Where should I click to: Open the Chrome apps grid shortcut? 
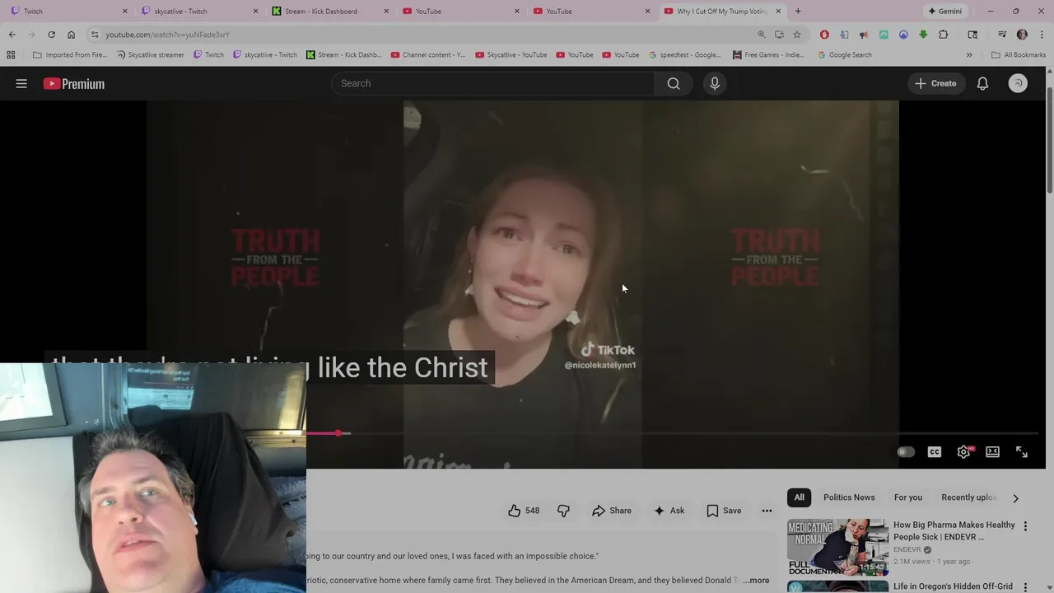(11, 55)
